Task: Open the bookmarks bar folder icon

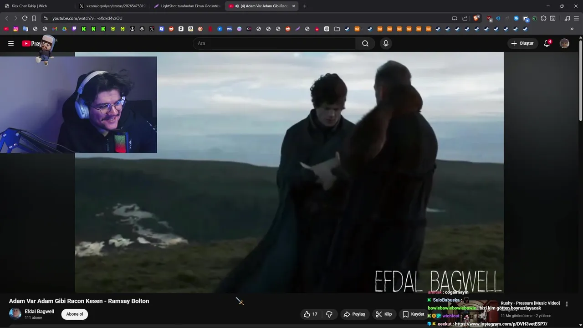Action: click(337, 29)
